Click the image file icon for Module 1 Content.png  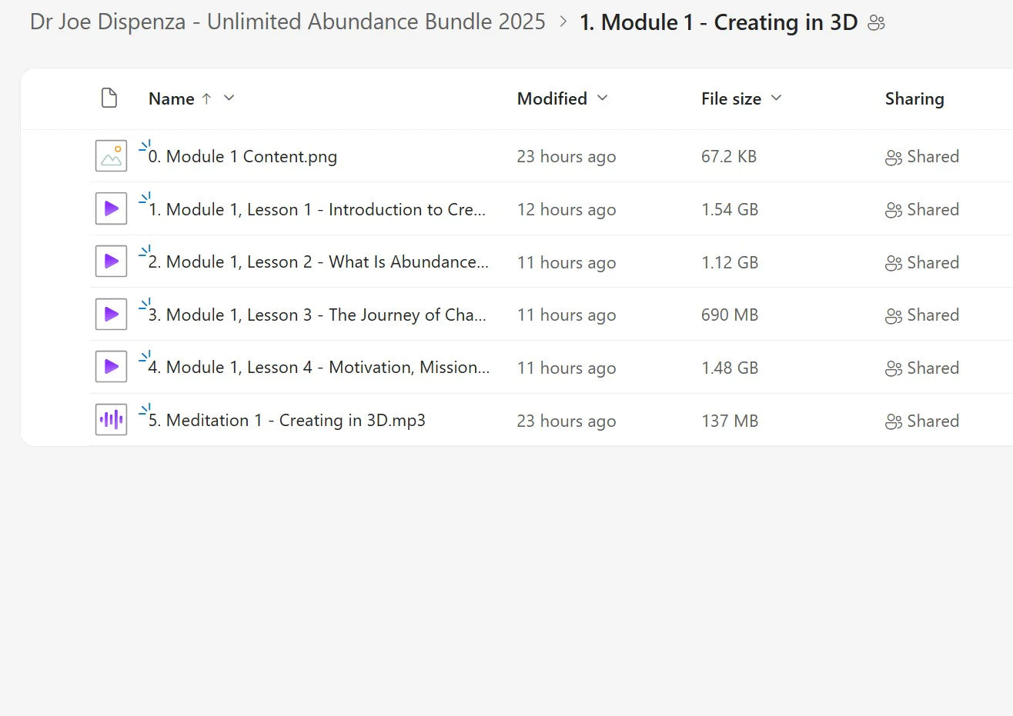click(x=111, y=155)
